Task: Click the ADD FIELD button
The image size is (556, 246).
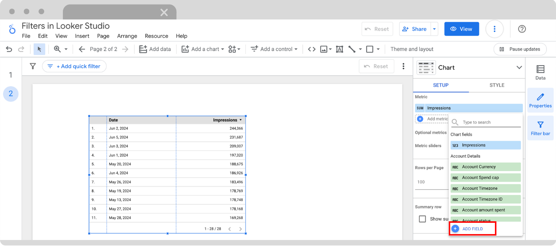Action: [x=473, y=228]
